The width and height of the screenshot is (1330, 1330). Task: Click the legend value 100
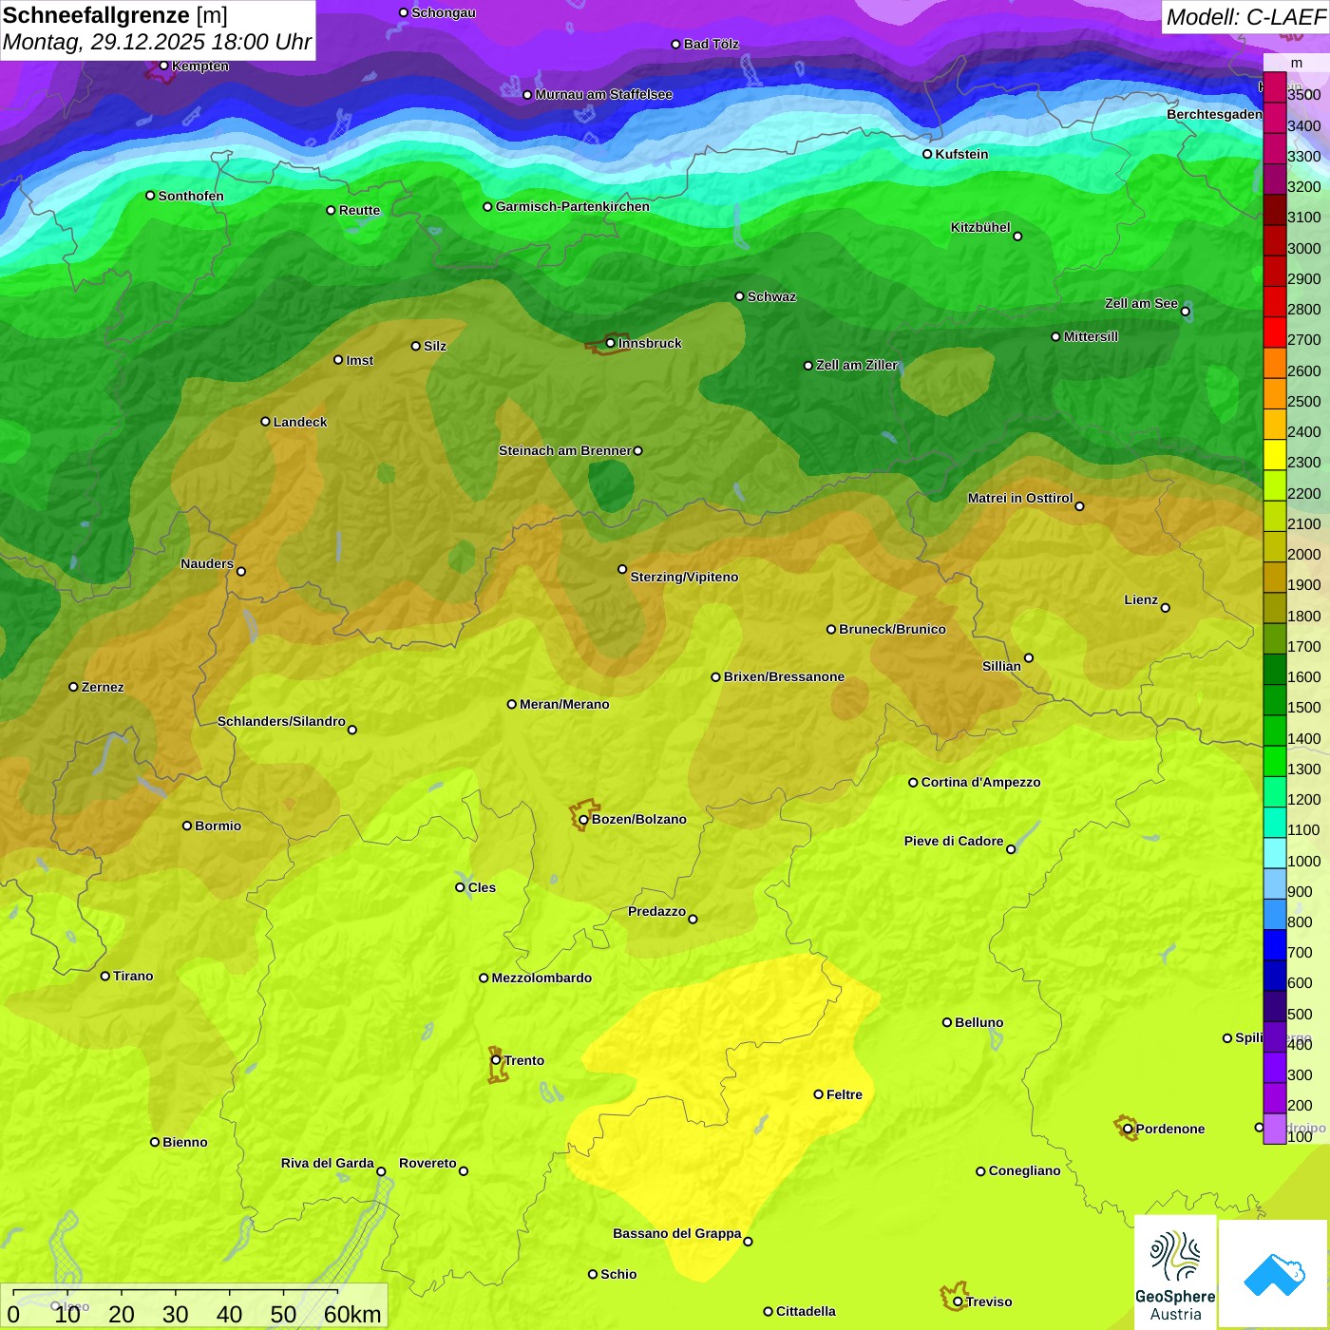[x=1300, y=1136]
